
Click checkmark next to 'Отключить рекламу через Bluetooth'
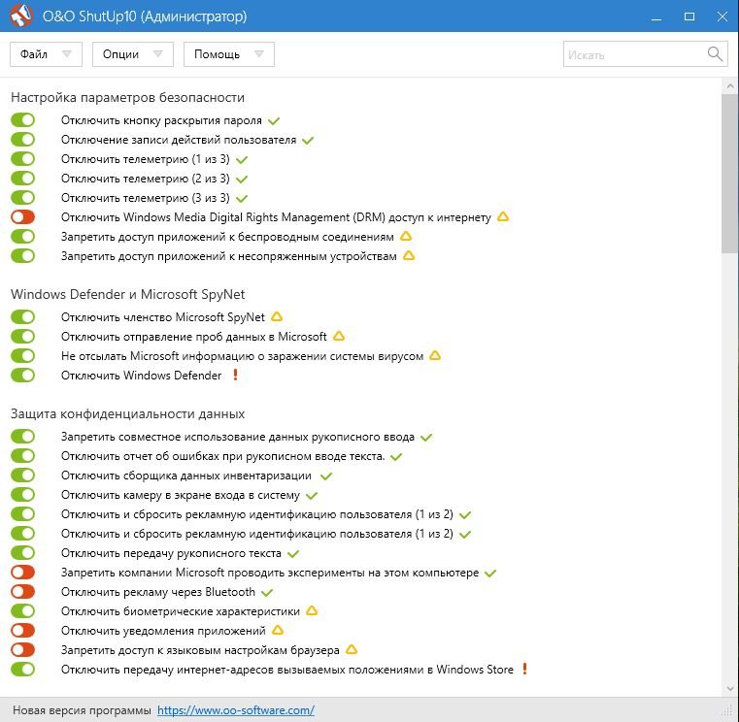267,593
